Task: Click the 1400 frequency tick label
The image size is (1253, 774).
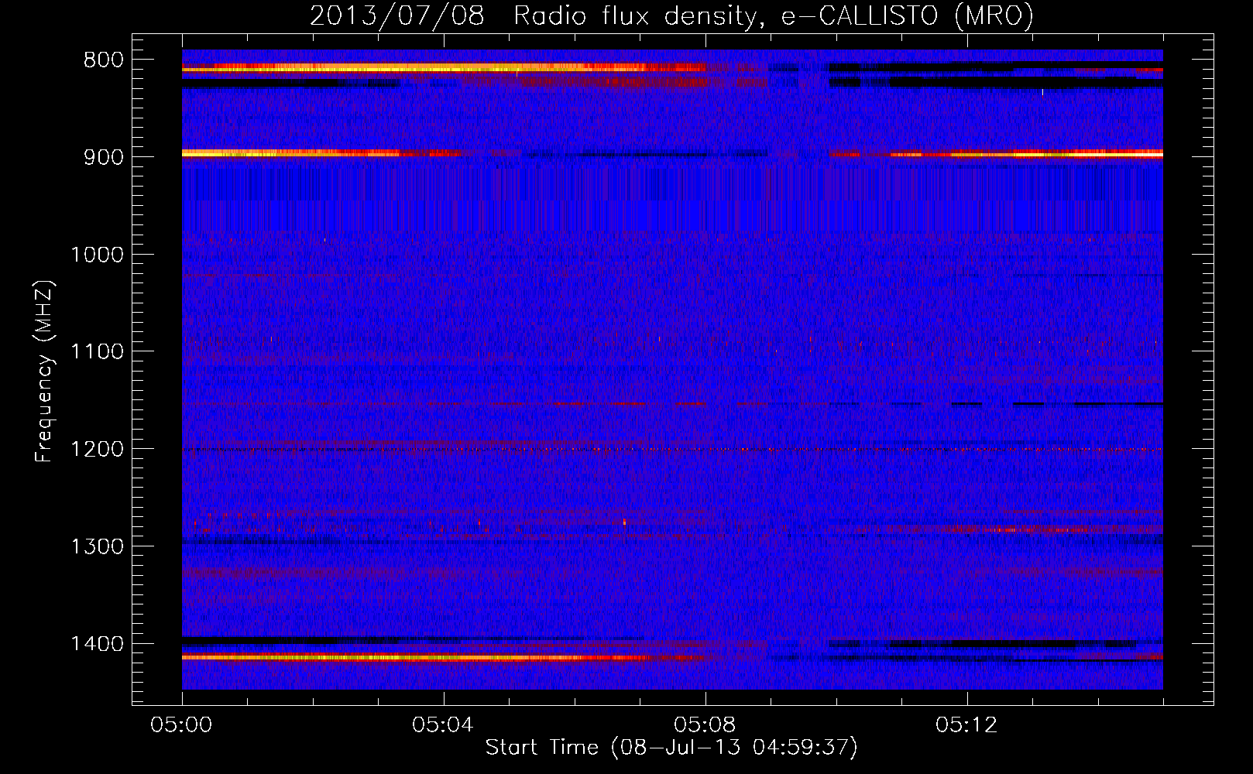Action: (x=97, y=644)
